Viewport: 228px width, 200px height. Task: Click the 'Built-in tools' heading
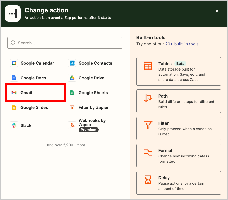151,38
